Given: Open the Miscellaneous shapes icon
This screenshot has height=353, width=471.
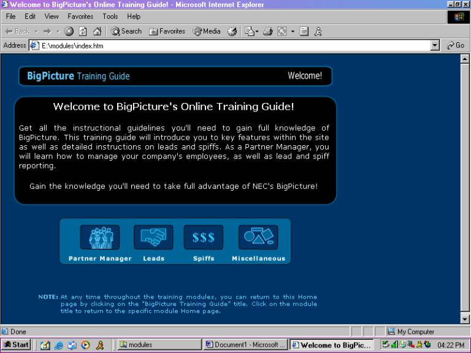Looking at the screenshot, I should [x=258, y=237].
